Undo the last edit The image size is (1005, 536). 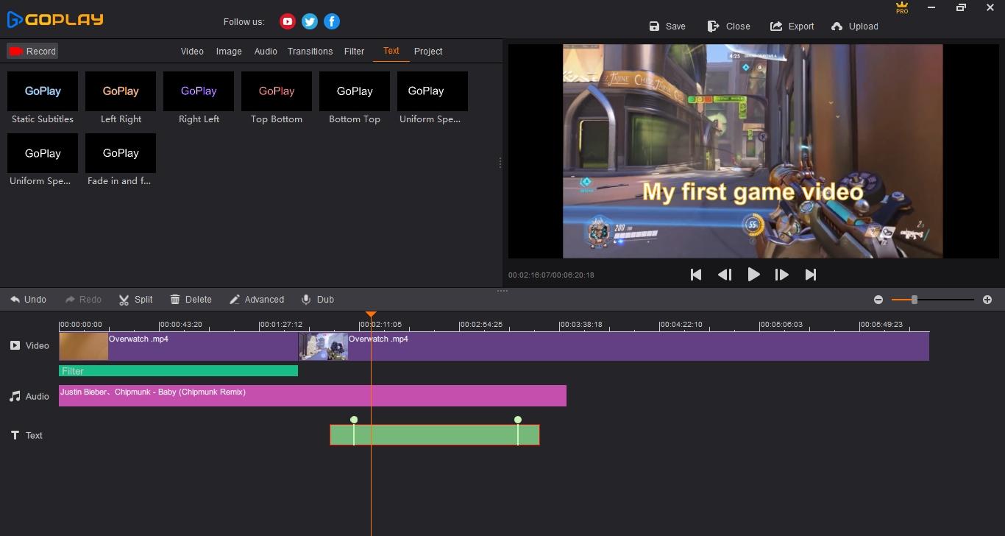(x=29, y=300)
